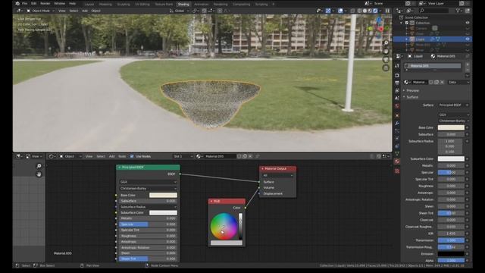Open the Tool properties tab icon
Screen dimensions: 485x273
[397, 66]
